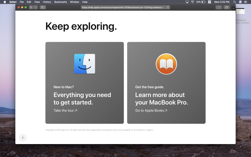
Task: Open Spotlight search
Action: pyautogui.click(x=235, y=2)
